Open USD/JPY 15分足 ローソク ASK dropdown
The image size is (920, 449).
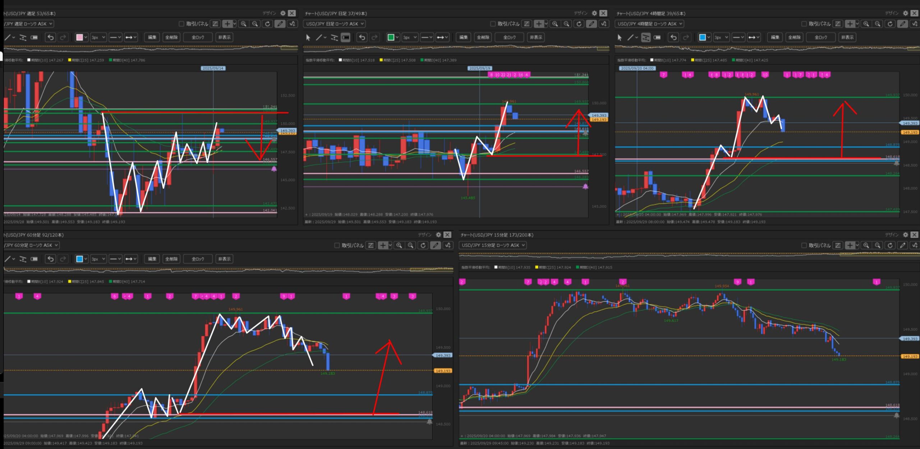493,245
